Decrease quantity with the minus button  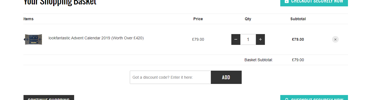coord(236,39)
